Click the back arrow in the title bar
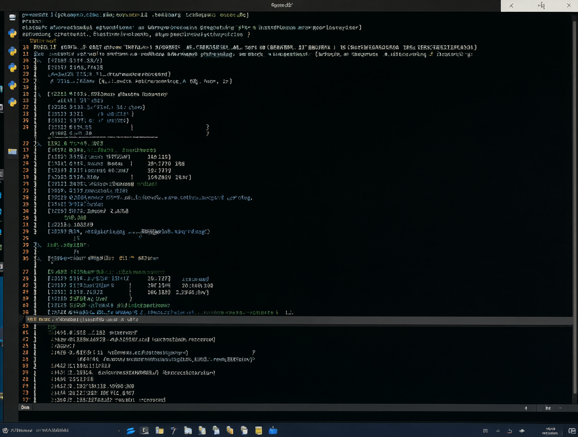 click(x=511, y=5)
